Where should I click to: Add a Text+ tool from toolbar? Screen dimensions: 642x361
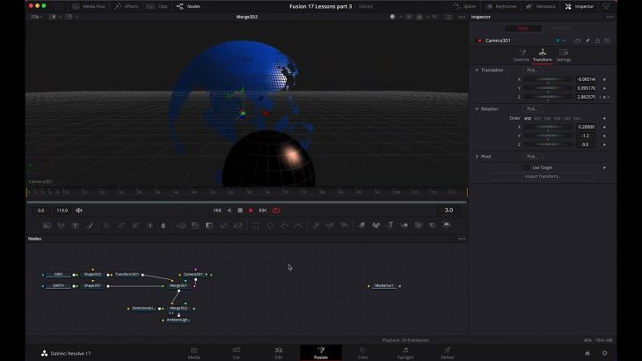click(76, 225)
